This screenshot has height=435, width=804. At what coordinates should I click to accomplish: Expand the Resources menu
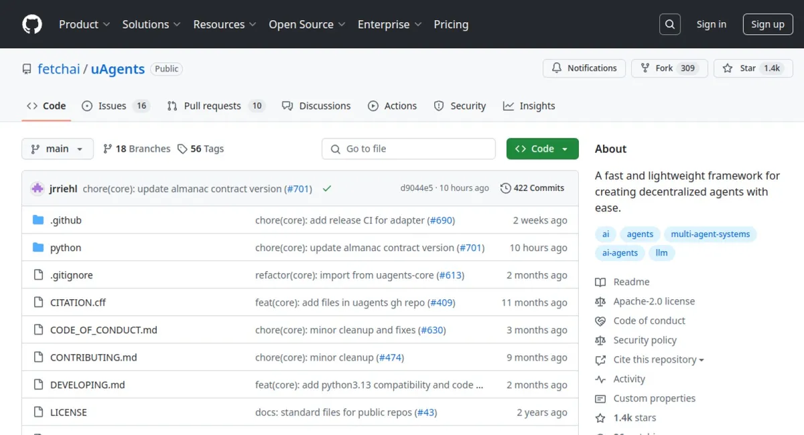[225, 24]
